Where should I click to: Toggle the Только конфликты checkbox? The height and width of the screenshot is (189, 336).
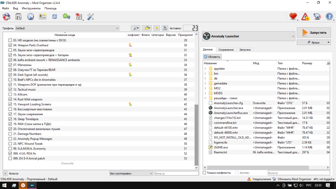tap(204, 173)
